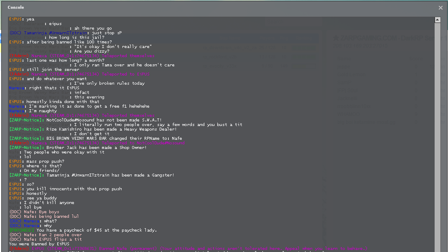The height and width of the screenshot is (252, 448).
Task: Select the line 'EiPUS: so?'
Action: pos(22,184)
